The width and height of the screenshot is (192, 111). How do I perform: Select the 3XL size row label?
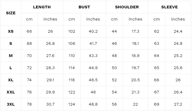[11, 104]
